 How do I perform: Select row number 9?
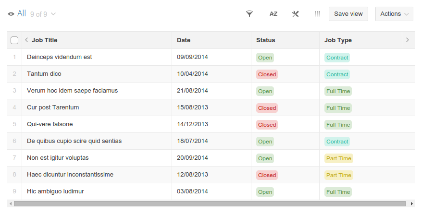(14, 191)
